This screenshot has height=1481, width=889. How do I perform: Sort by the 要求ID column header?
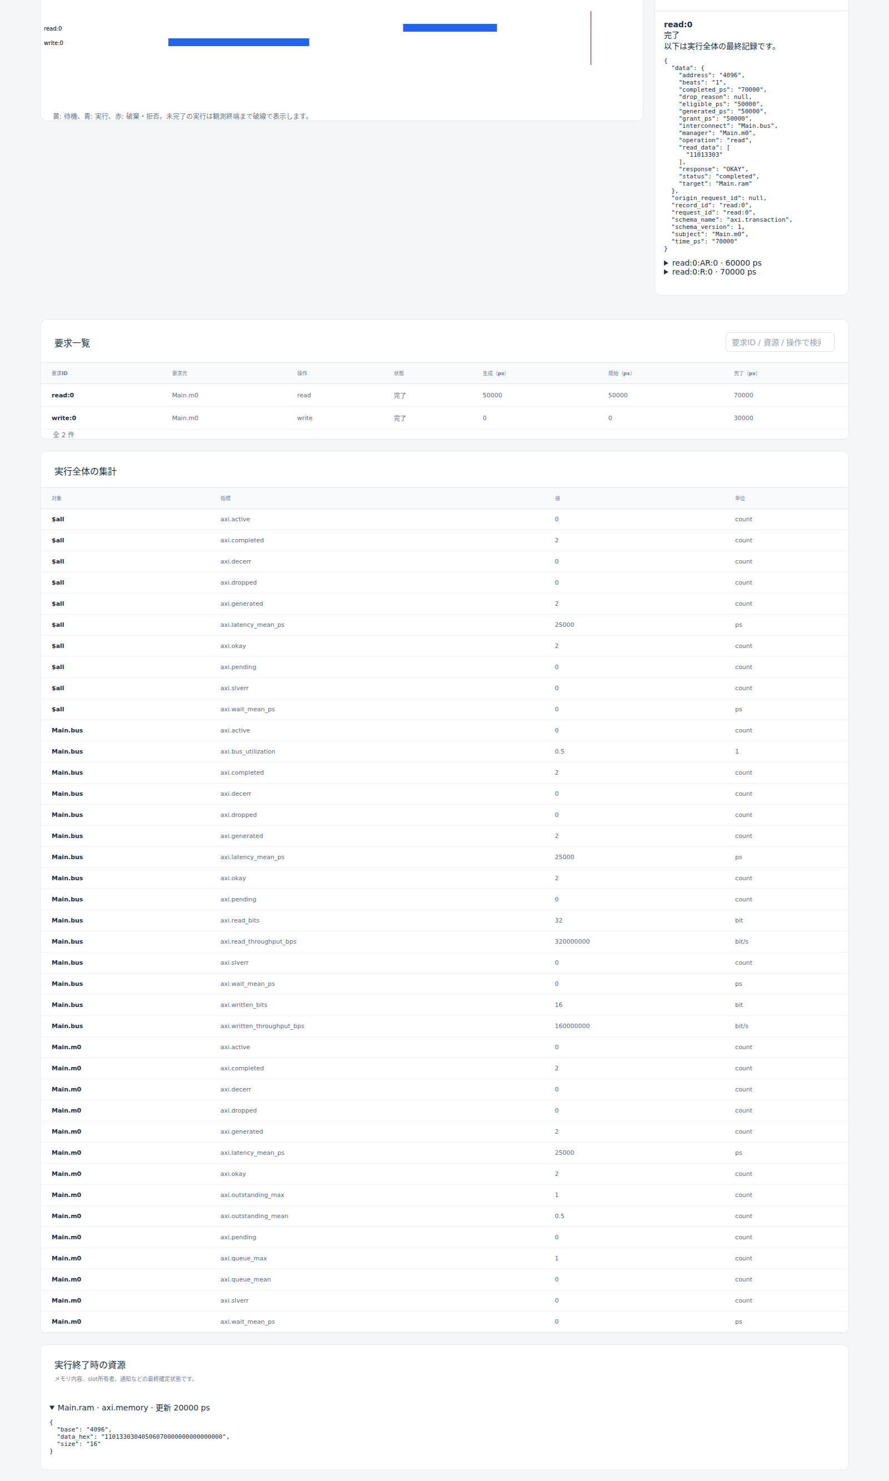point(59,373)
